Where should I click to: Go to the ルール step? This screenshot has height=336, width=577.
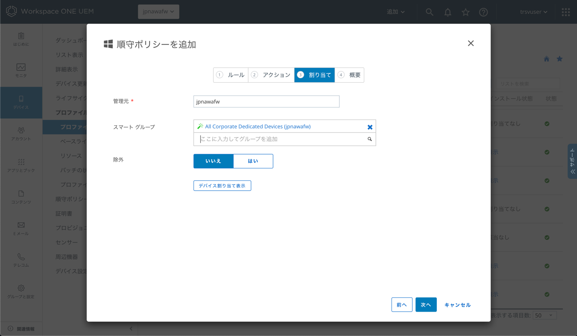pos(231,75)
